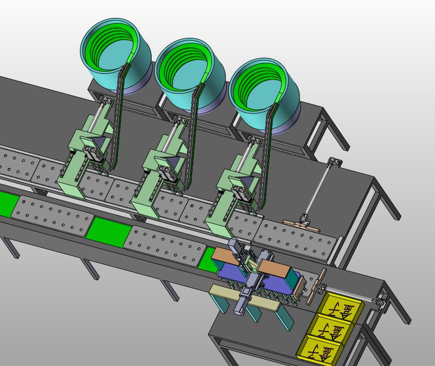Select the yellow bin farthest from the conveyor

320,350
